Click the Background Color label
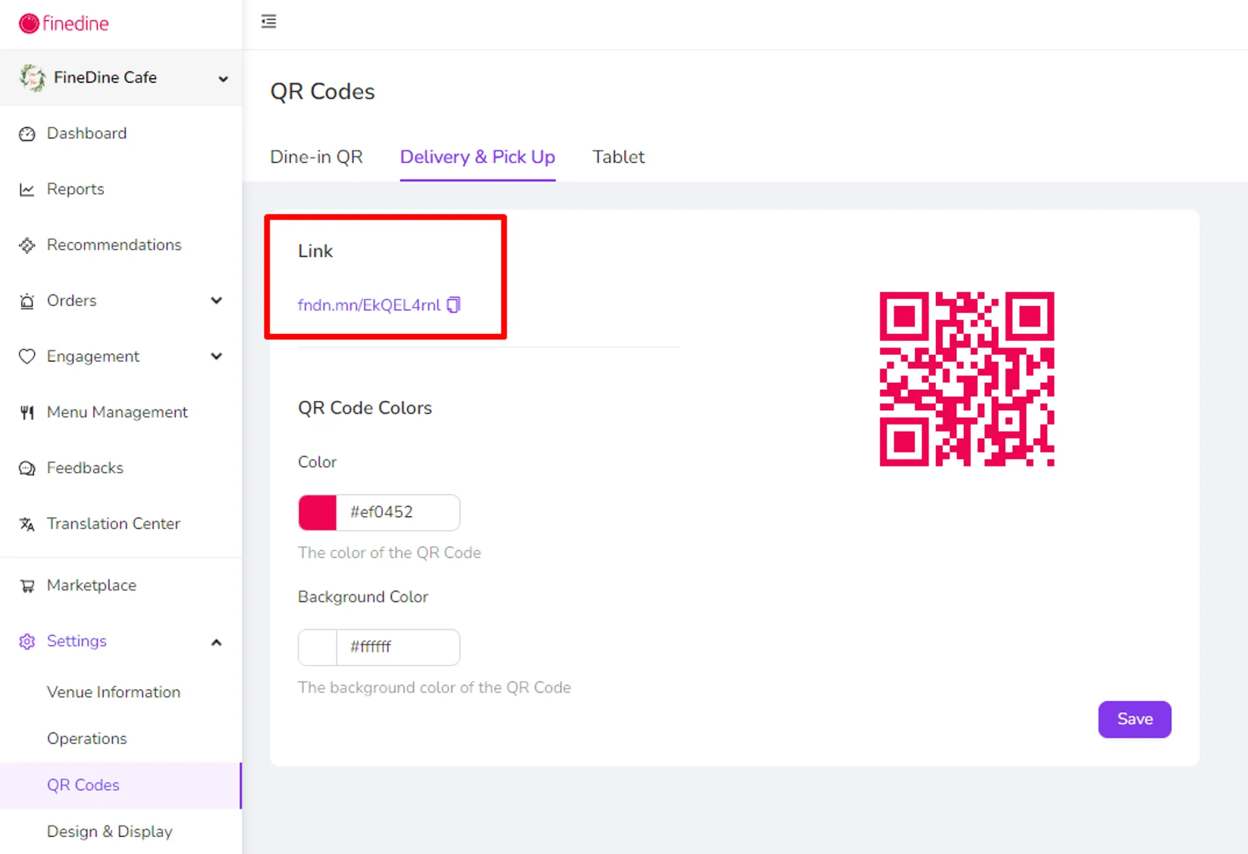This screenshot has width=1248, height=854. [x=363, y=597]
